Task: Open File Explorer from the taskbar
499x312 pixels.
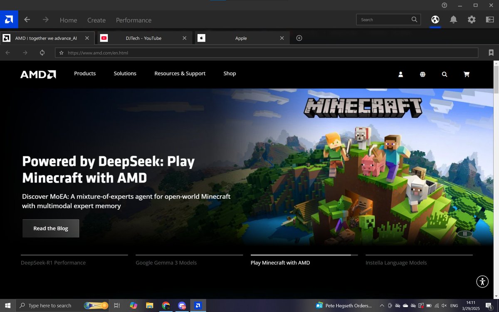Action: point(150,305)
